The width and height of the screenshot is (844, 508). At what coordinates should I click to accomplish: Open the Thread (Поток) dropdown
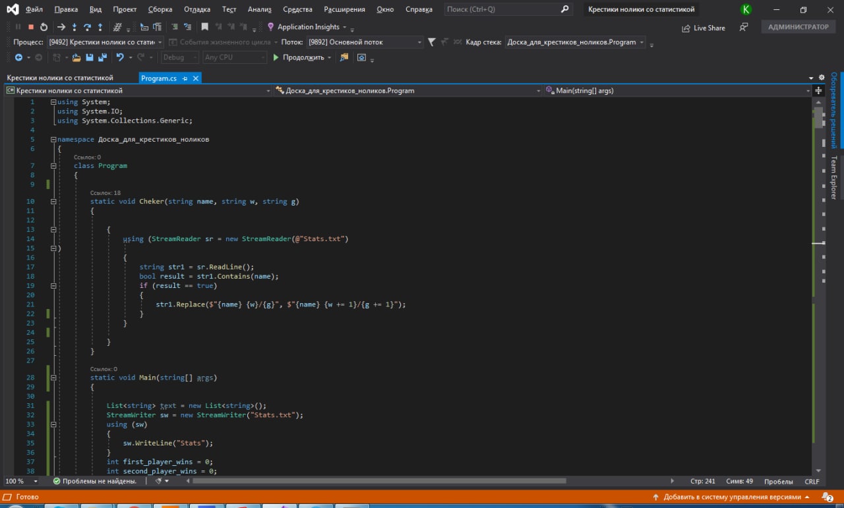click(365, 42)
